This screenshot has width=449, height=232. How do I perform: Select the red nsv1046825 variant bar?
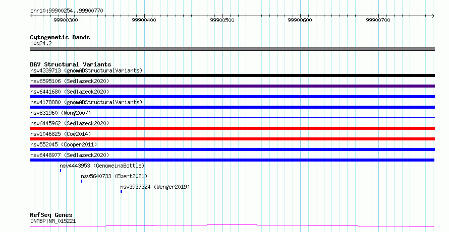[x=232, y=139]
